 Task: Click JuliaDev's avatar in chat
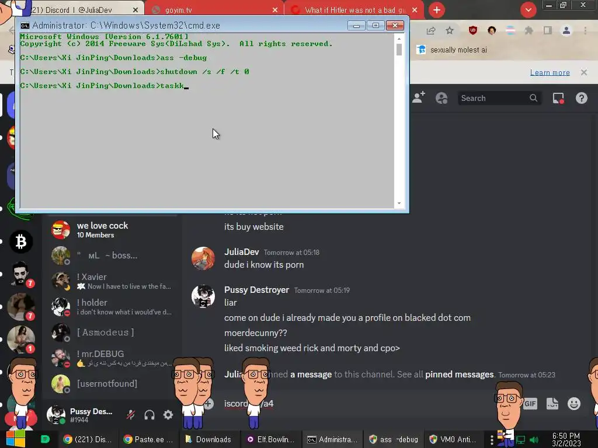[x=203, y=258]
